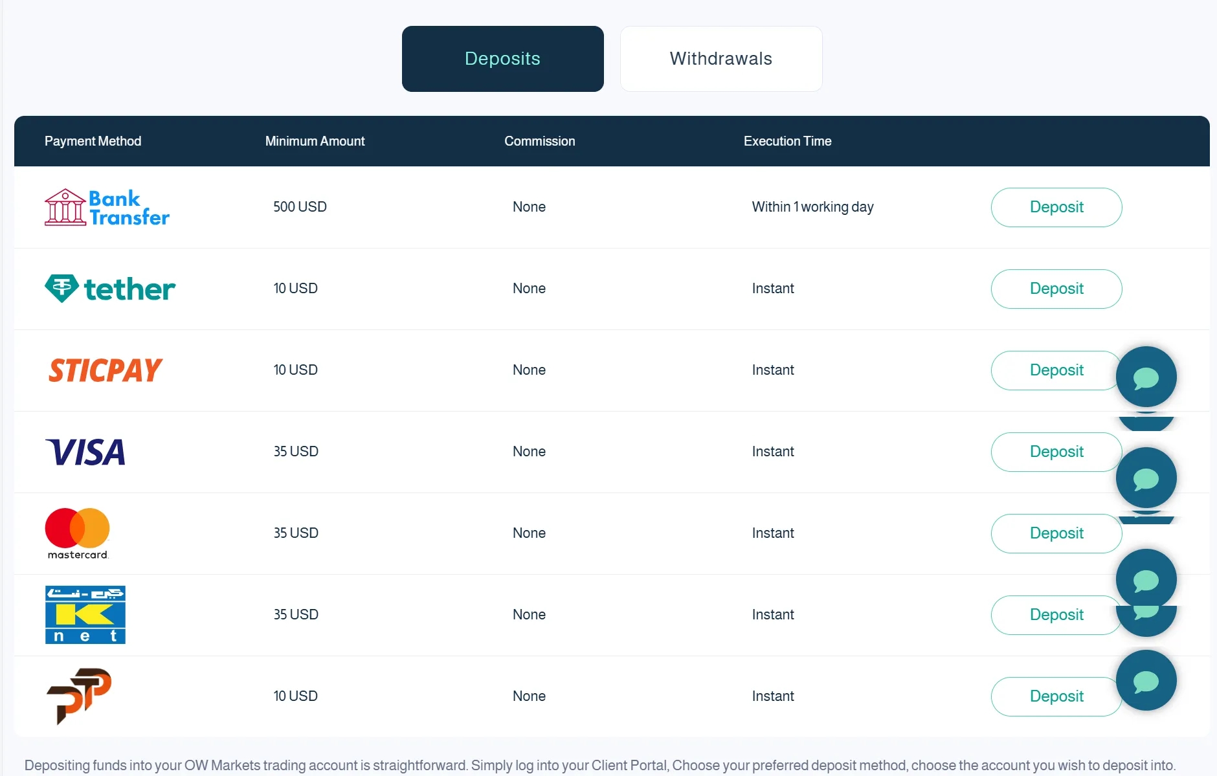The width and height of the screenshot is (1217, 776).
Task: Click the None commission for tether
Action: tap(529, 289)
